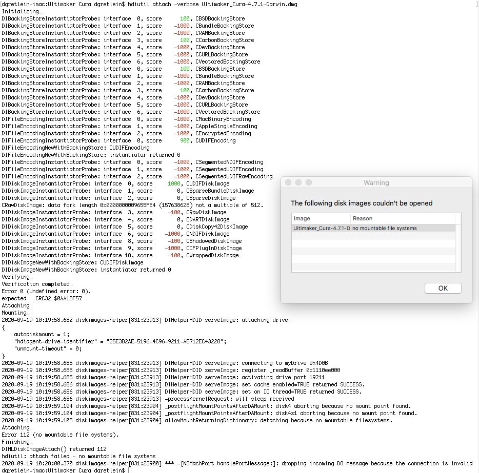Click the hdiutil attach -verbose command line
The height and width of the screenshot is (473, 479).
click(149, 4)
